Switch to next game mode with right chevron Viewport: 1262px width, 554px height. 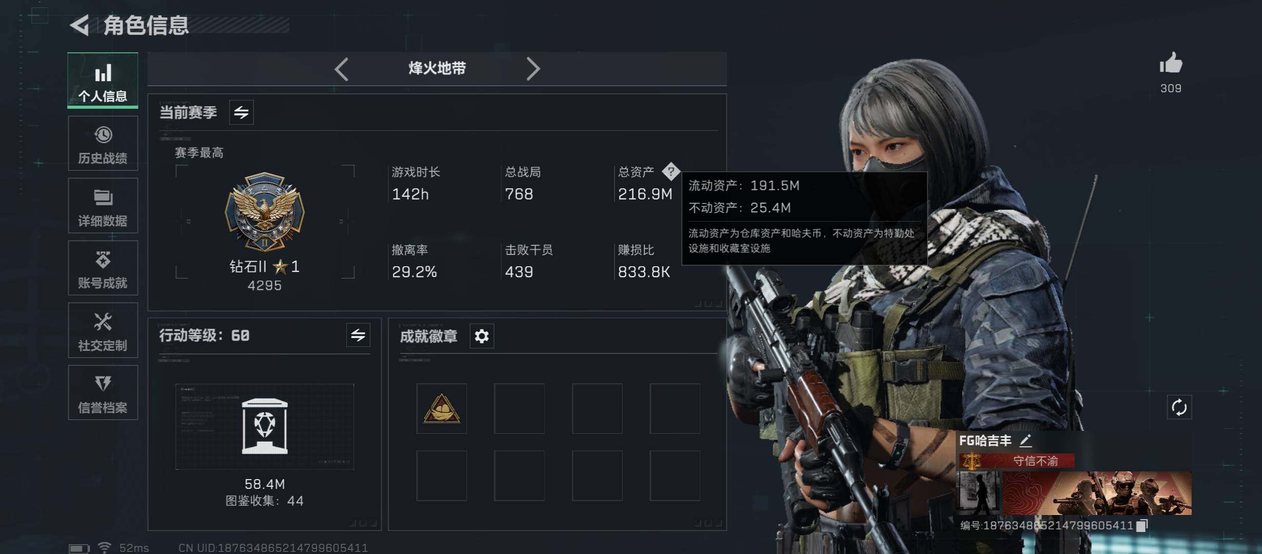coord(533,69)
